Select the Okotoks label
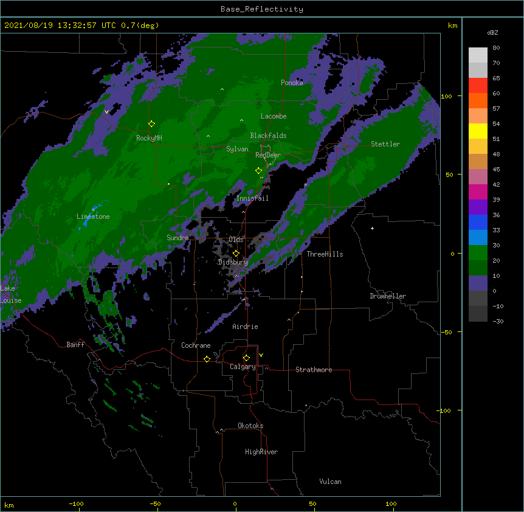This screenshot has width=524, height=512. click(250, 426)
